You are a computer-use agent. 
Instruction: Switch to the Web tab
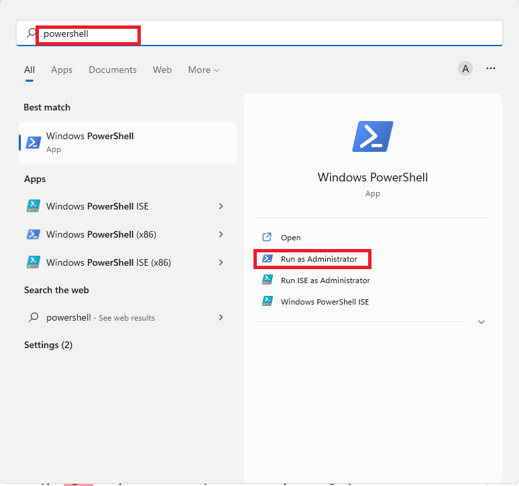tap(162, 70)
